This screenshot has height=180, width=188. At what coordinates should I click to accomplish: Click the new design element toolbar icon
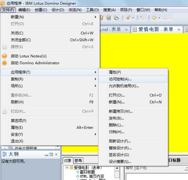click(x=108, y=18)
